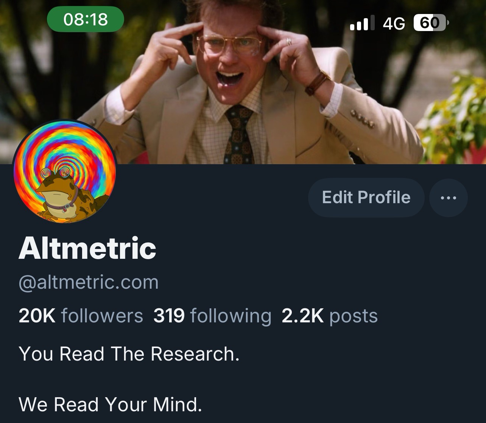Tap the Altmetric display name

click(87, 249)
